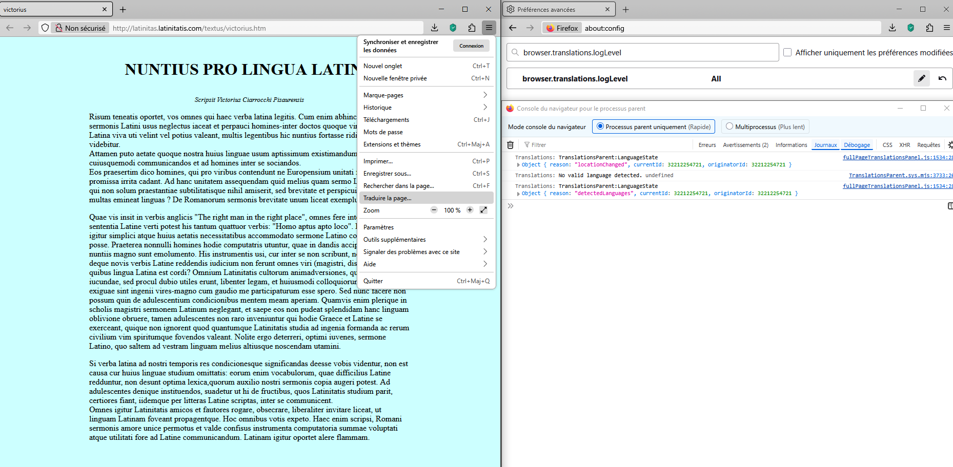Viewport: 953px width, 467px height.
Task: Click the about:config search preference field
Action: (646, 52)
